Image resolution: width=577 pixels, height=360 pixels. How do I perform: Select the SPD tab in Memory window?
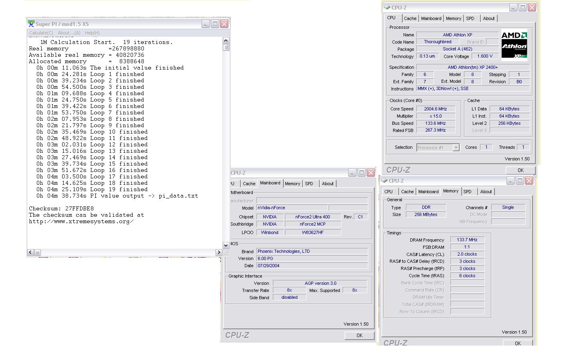[x=467, y=192]
